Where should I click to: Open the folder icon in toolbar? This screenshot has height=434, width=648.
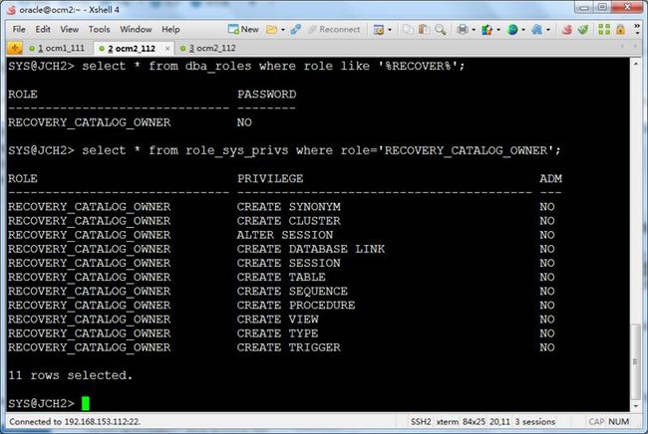(271, 29)
